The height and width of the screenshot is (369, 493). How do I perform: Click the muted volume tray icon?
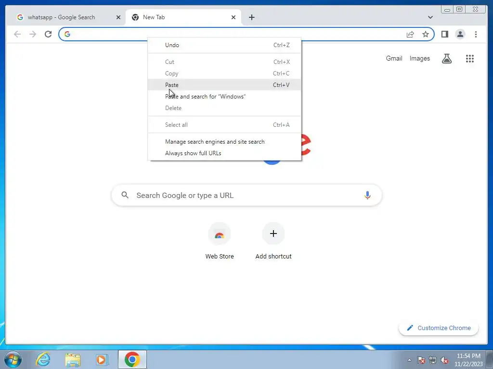click(x=444, y=360)
